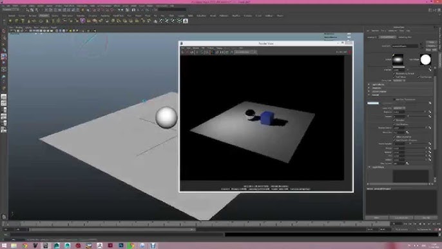The image size is (442, 249).
Task: Toggle Cast Volumetric Shadows checkbox
Action: [x=394, y=140]
